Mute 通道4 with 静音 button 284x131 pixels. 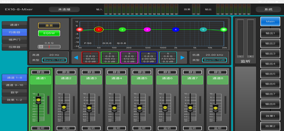coord(116,72)
